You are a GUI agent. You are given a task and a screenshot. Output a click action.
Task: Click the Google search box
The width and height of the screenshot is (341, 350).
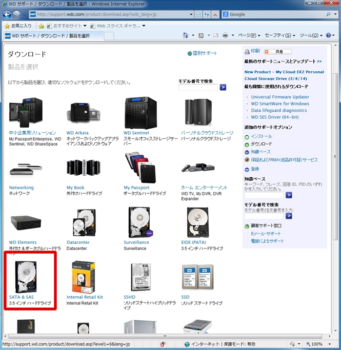[x=277, y=14]
